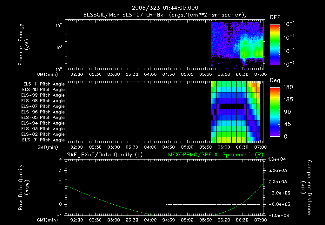Image resolution: width=325 pixels, height=225 pixels.
Task: Click the Deg pitch angle color scale bar
Action: click(275, 112)
